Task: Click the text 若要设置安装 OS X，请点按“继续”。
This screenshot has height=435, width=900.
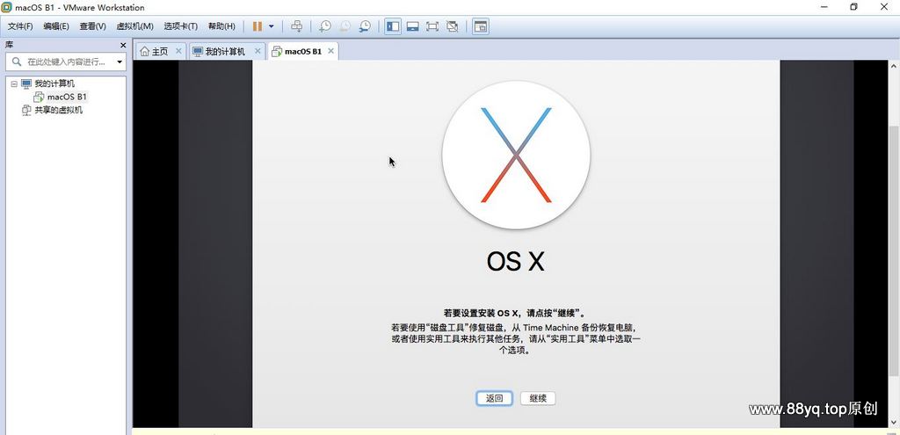Action: (x=515, y=314)
